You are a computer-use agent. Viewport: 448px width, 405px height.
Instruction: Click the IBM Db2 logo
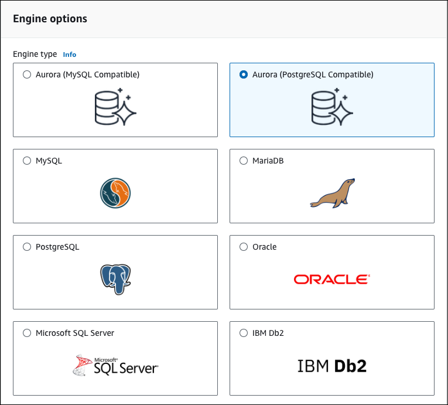click(x=332, y=366)
